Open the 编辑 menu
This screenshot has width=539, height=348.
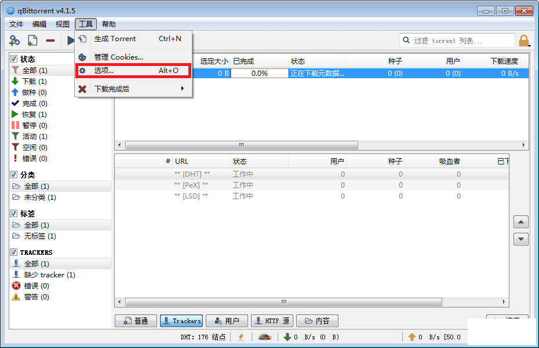click(39, 24)
